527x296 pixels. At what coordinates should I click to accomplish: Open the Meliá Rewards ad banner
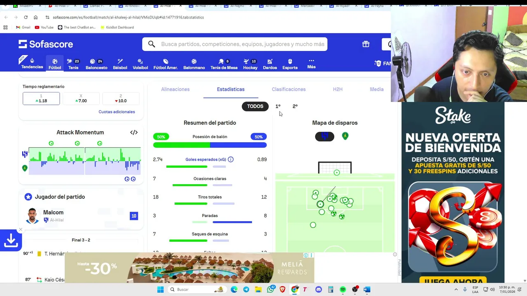click(189, 268)
